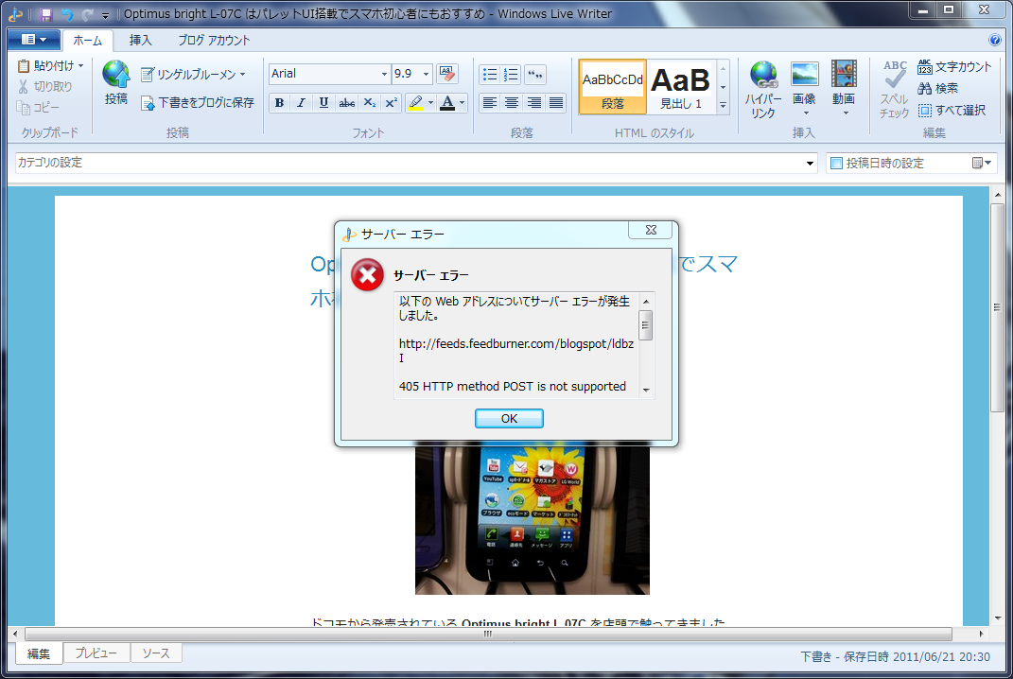Open the font name Arial dropdown

point(384,74)
